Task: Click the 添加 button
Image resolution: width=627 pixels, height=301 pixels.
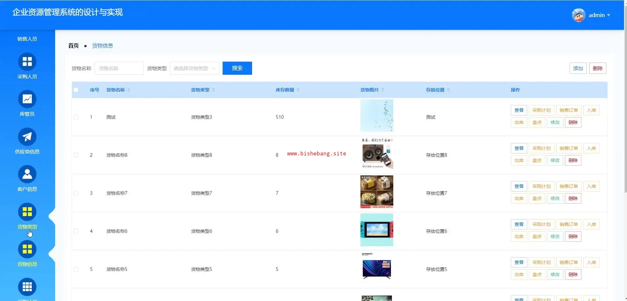Action: 578,68
